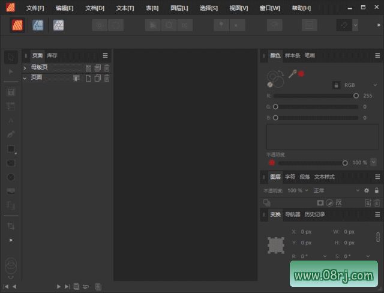Delete page in the 页面 row
The width and height of the screenshot is (384, 293).
coord(107,78)
